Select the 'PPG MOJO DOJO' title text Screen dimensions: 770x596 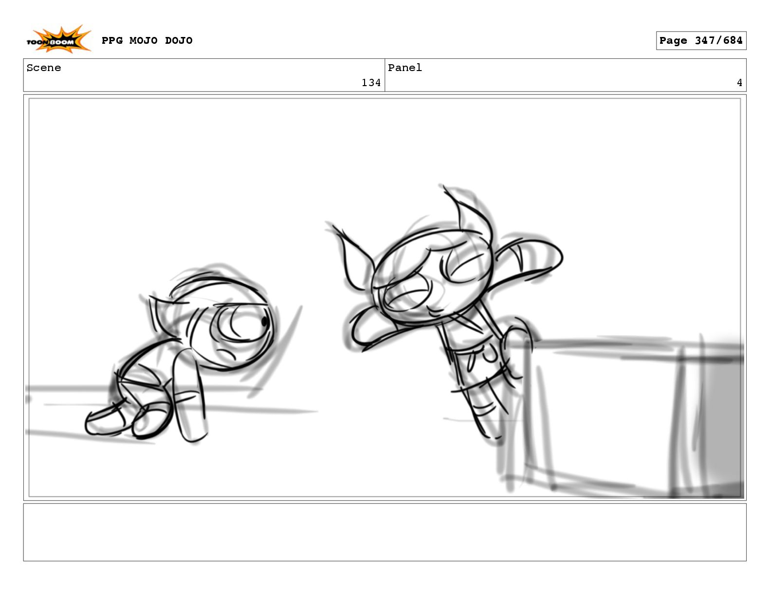click(147, 40)
